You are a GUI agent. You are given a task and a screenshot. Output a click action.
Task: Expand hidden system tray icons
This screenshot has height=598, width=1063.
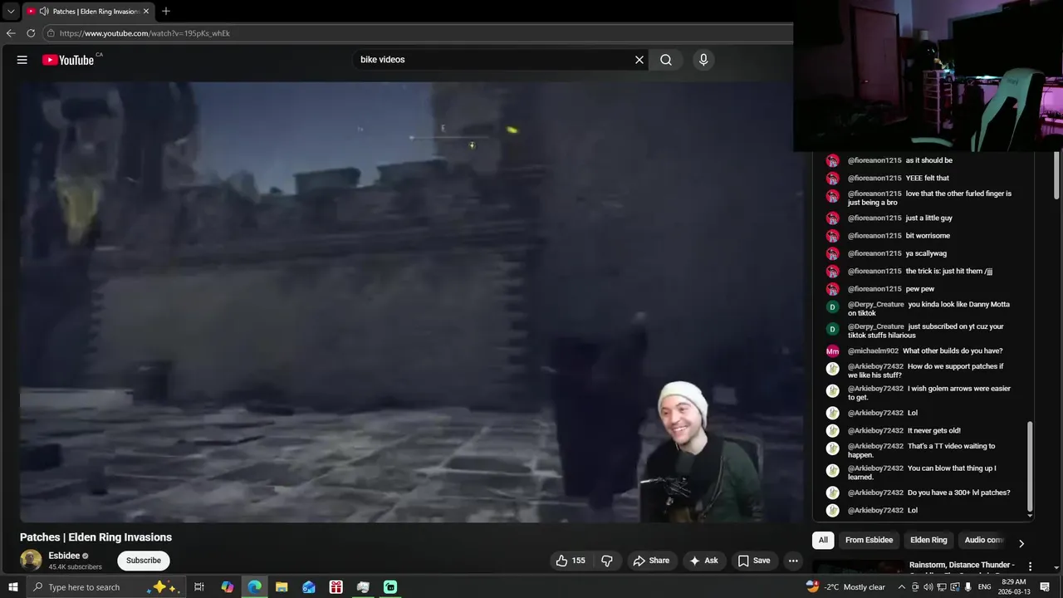(902, 587)
